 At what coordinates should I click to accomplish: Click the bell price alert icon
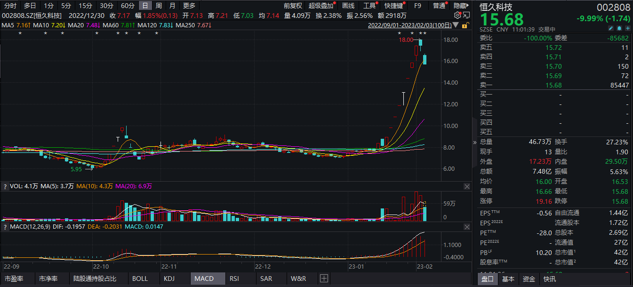pyautogui.click(x=619, y=29)
